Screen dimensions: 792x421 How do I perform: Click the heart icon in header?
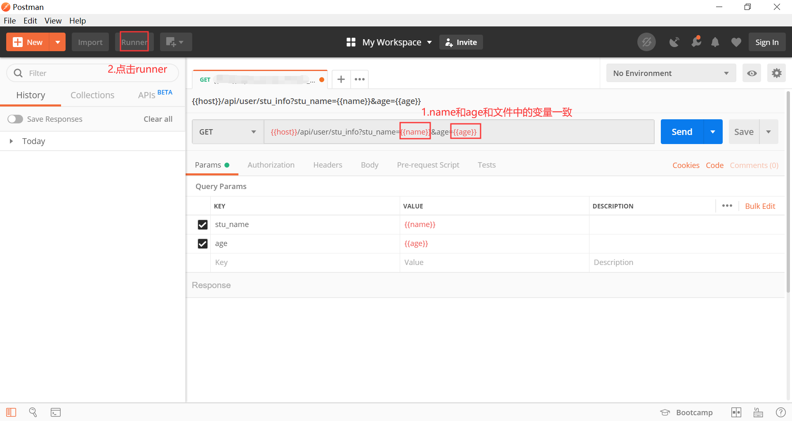(736, 42)
